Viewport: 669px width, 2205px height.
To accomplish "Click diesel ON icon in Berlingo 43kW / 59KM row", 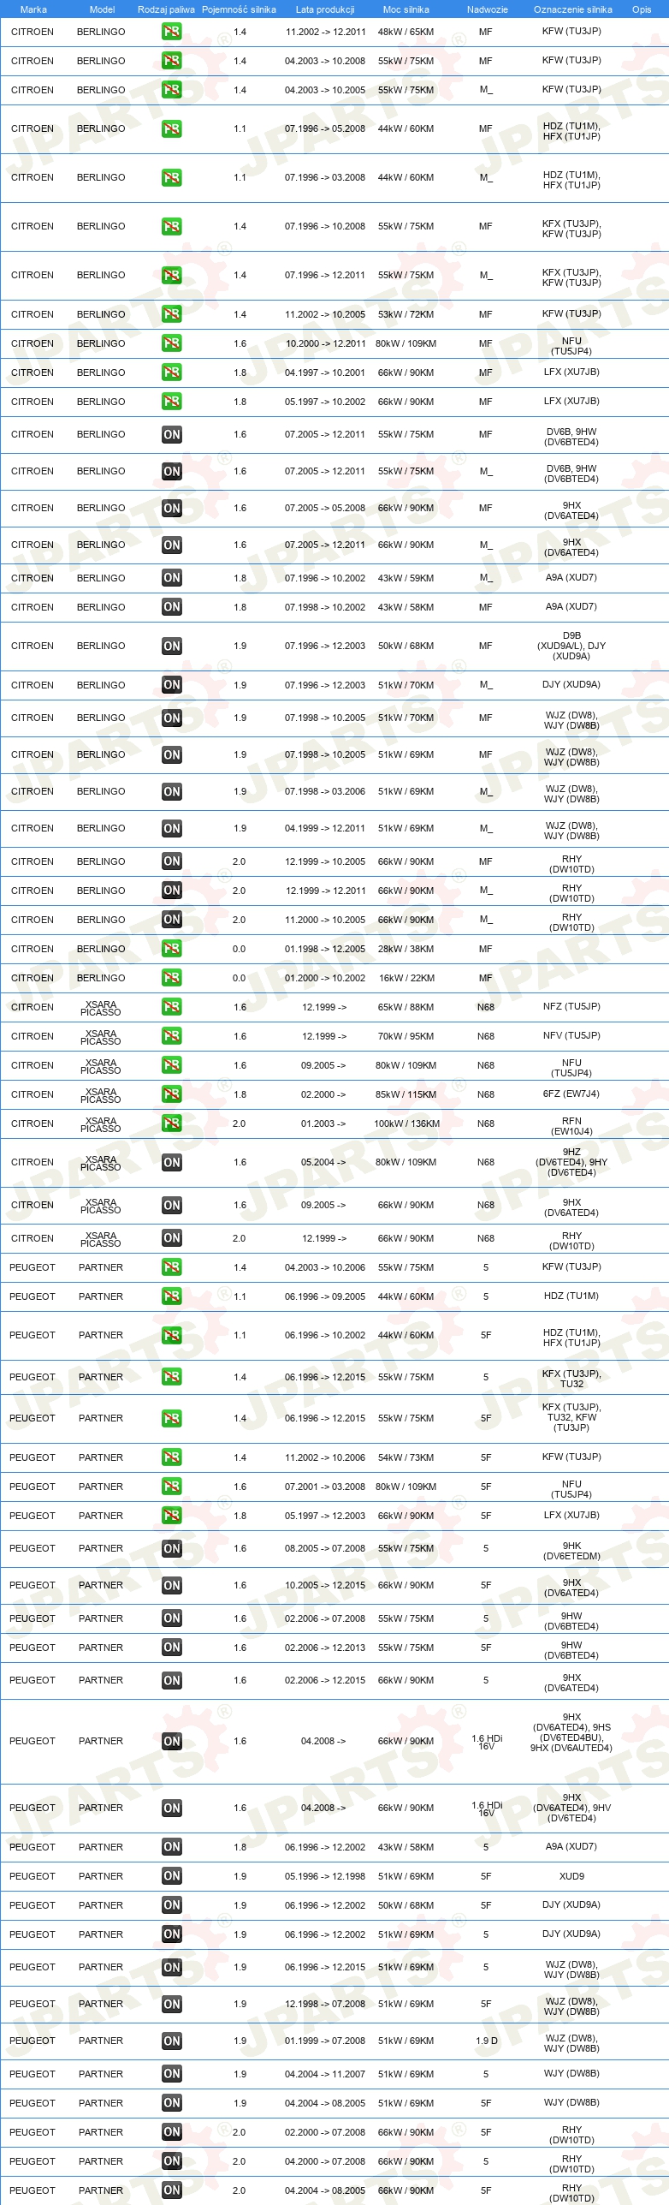I will pyautogui.click(x=172, y=578).
